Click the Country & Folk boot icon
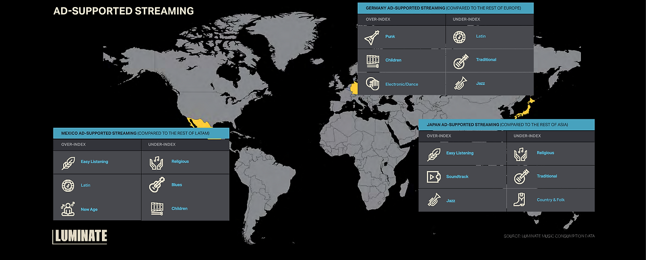This screenshot has width=646, height=260. point(520,200)
